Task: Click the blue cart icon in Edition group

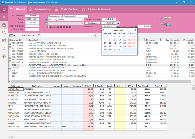Action: 165,25
